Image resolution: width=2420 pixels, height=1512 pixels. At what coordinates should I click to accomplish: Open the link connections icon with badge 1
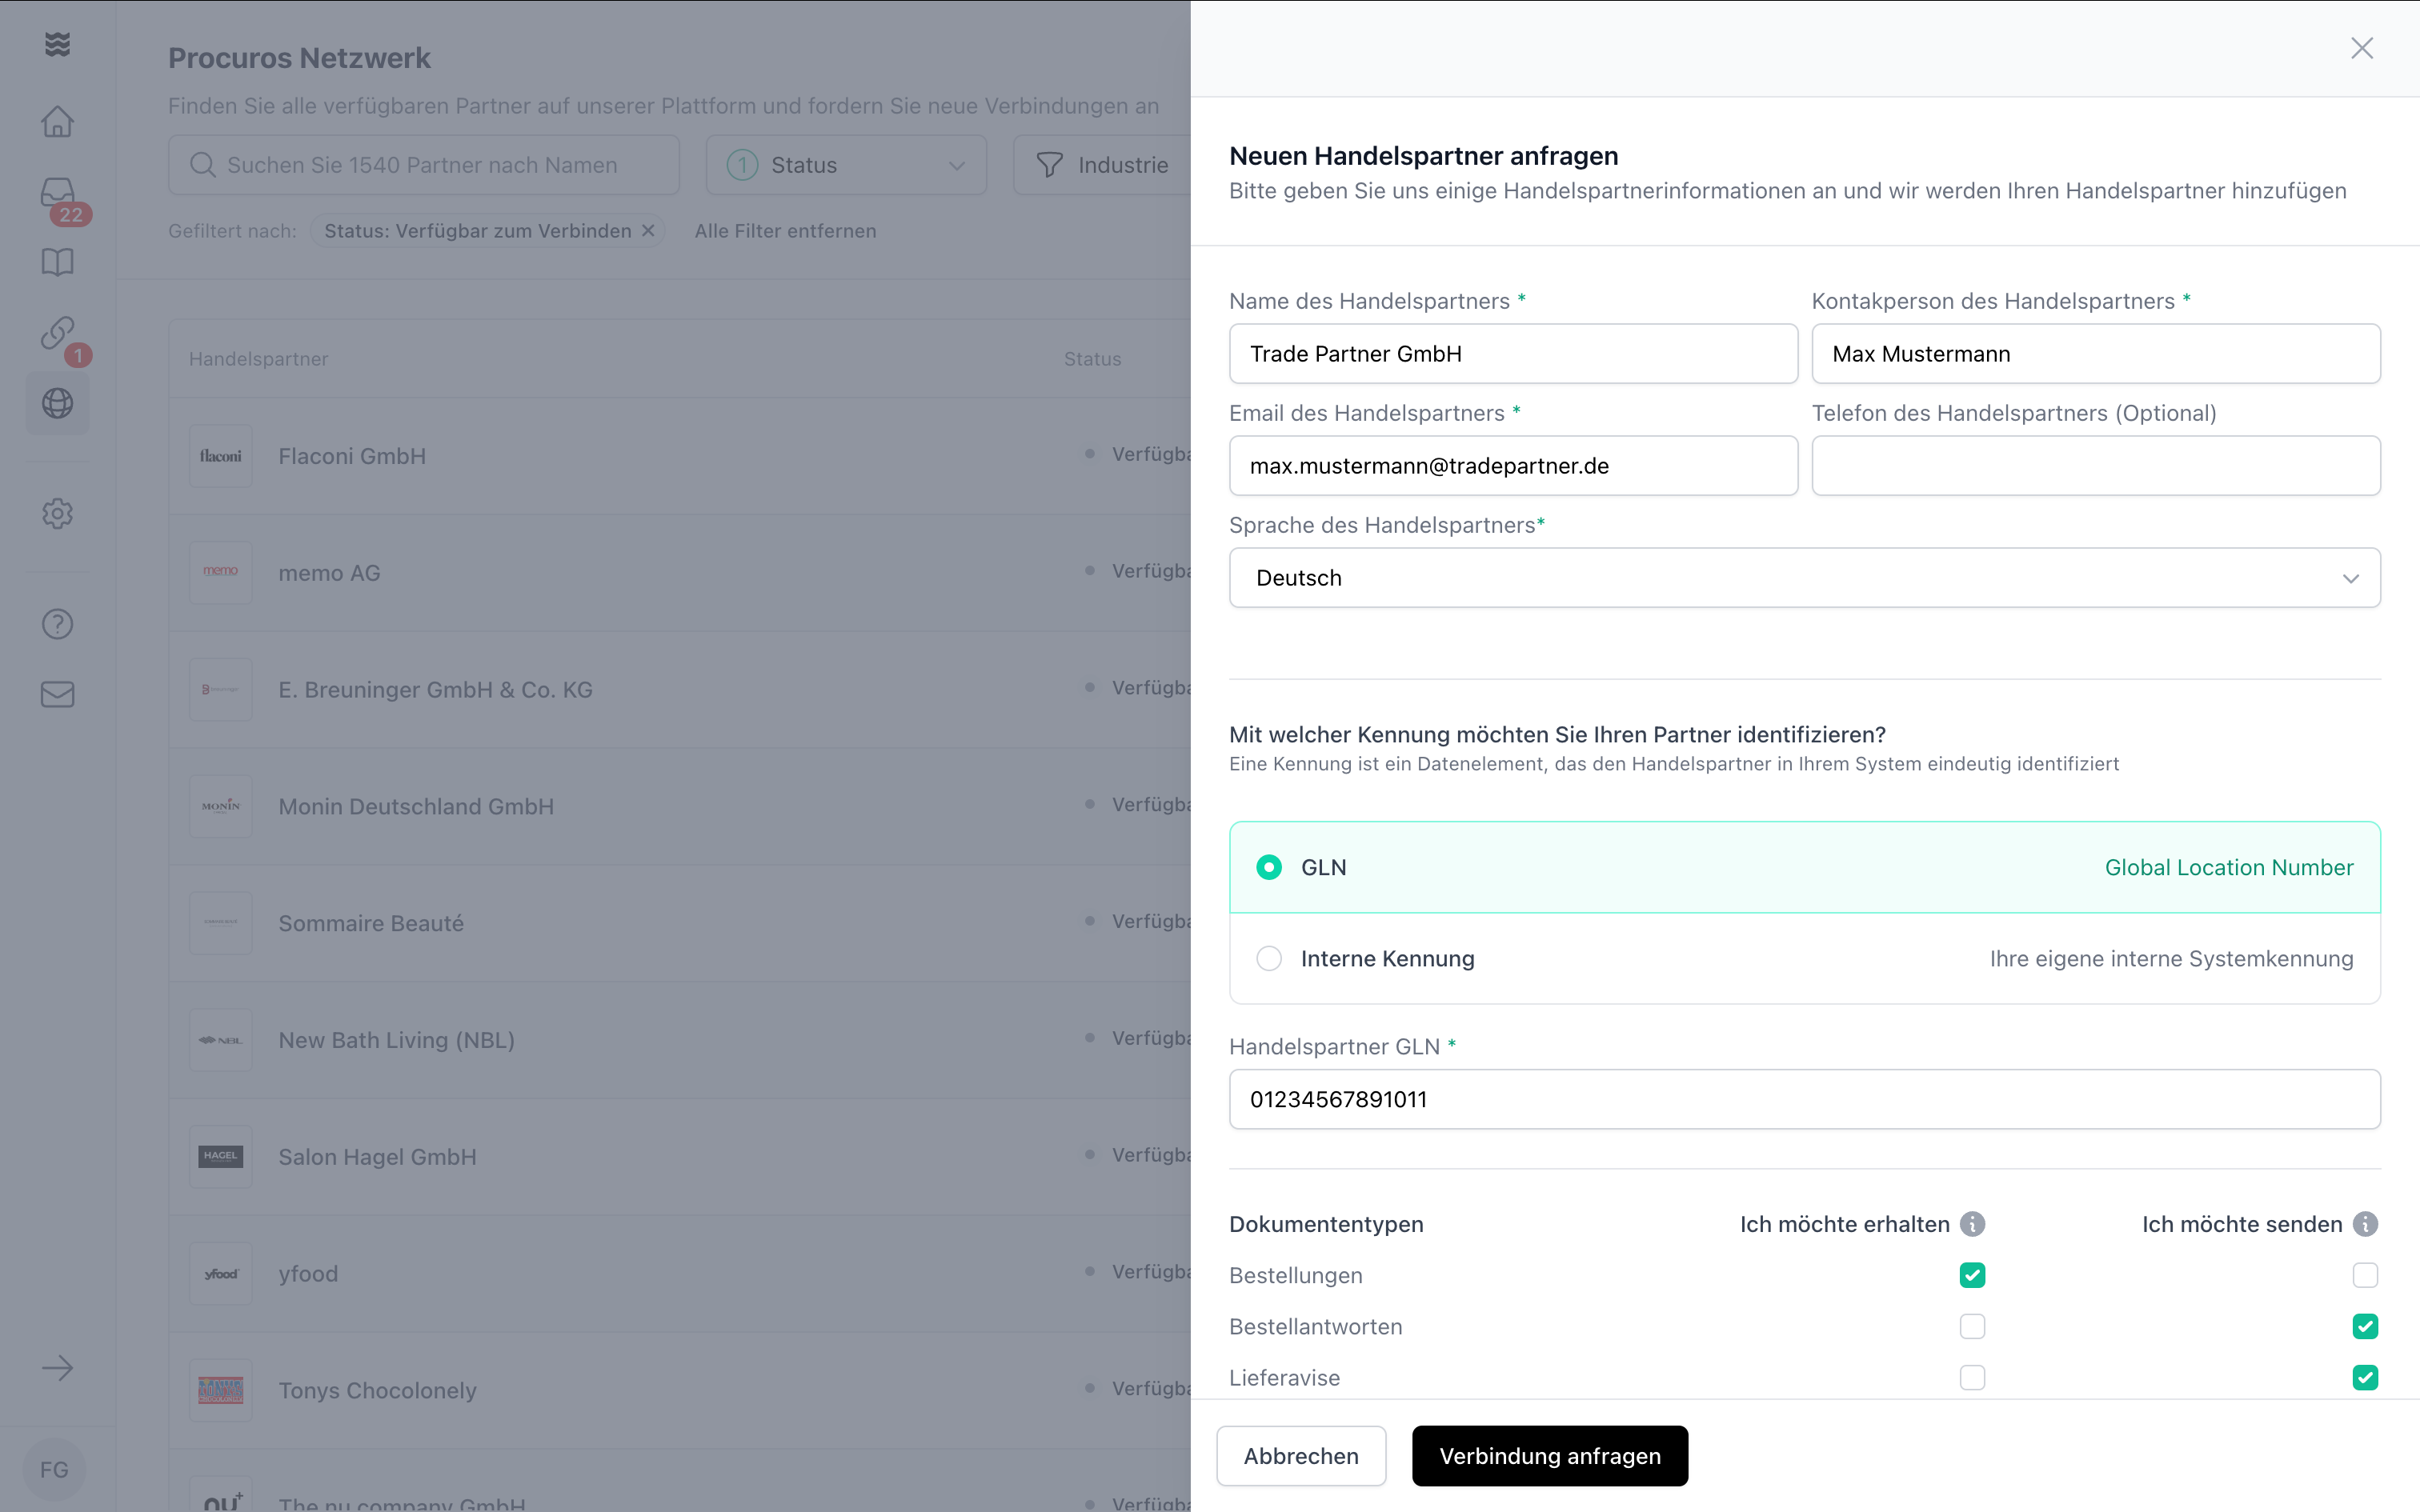(x=57, y=332)
